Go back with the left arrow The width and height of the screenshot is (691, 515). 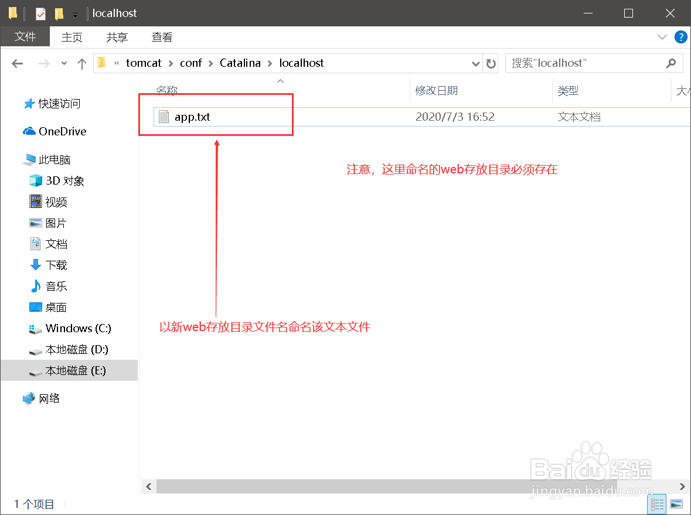coord(17,63)
